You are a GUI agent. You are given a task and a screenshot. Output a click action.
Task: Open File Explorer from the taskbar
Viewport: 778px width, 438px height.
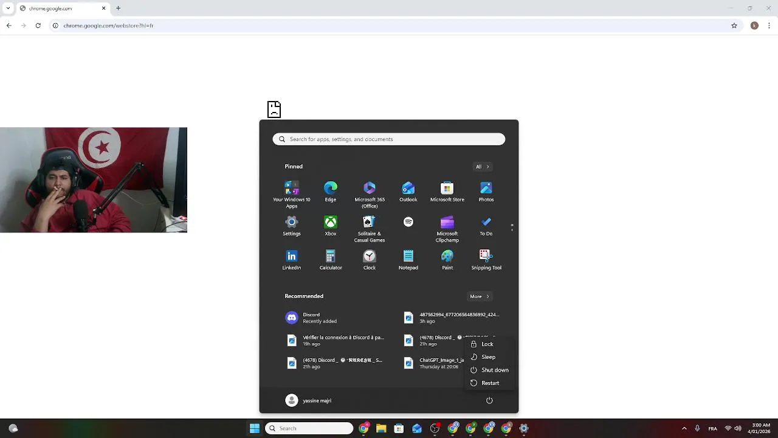(x=381, y=428)
